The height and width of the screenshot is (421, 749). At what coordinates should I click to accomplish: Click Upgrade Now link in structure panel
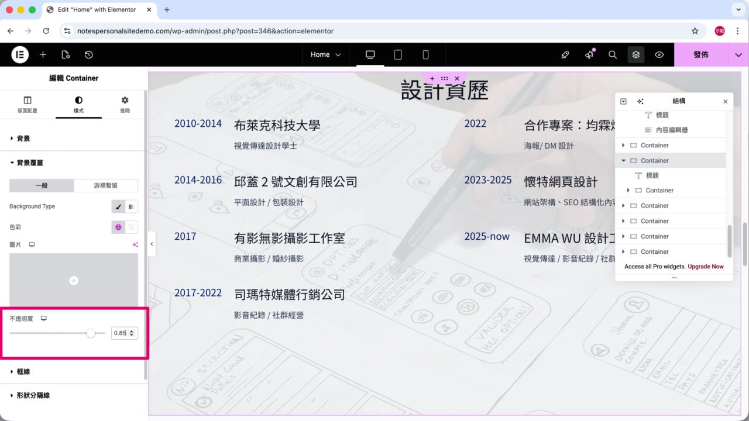point(706,267)
